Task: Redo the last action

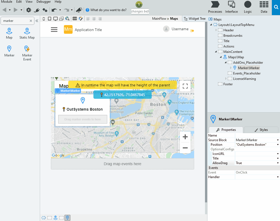Action: coord(66,10)
